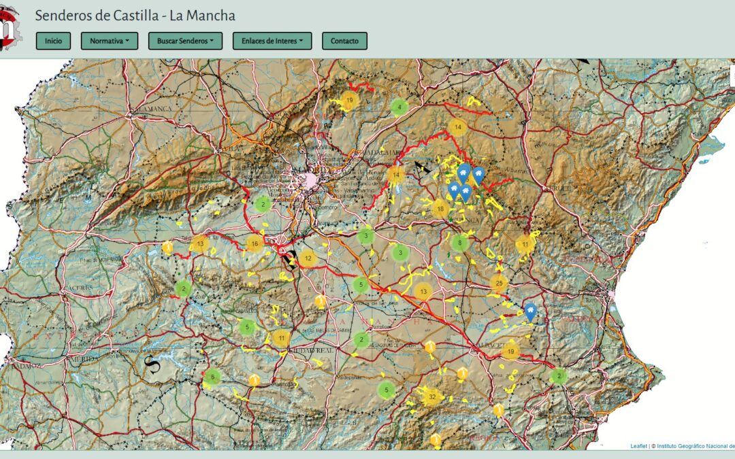Follow the Leaflet attribution link
Viewport: 735px width, 459px height.
point(638,446)
